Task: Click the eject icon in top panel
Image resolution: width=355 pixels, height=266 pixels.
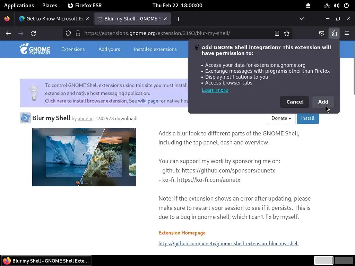Action: (308, 6)
